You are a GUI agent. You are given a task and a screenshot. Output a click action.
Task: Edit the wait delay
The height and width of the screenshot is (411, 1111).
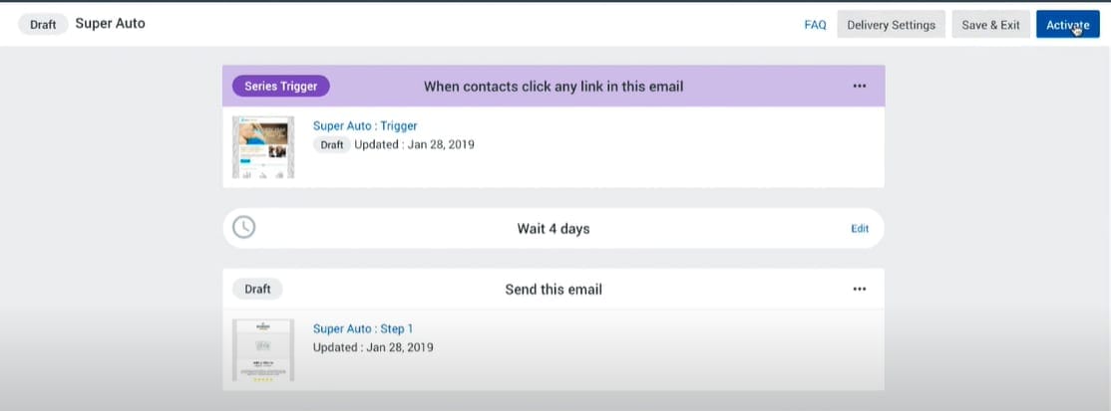point(859,229)
